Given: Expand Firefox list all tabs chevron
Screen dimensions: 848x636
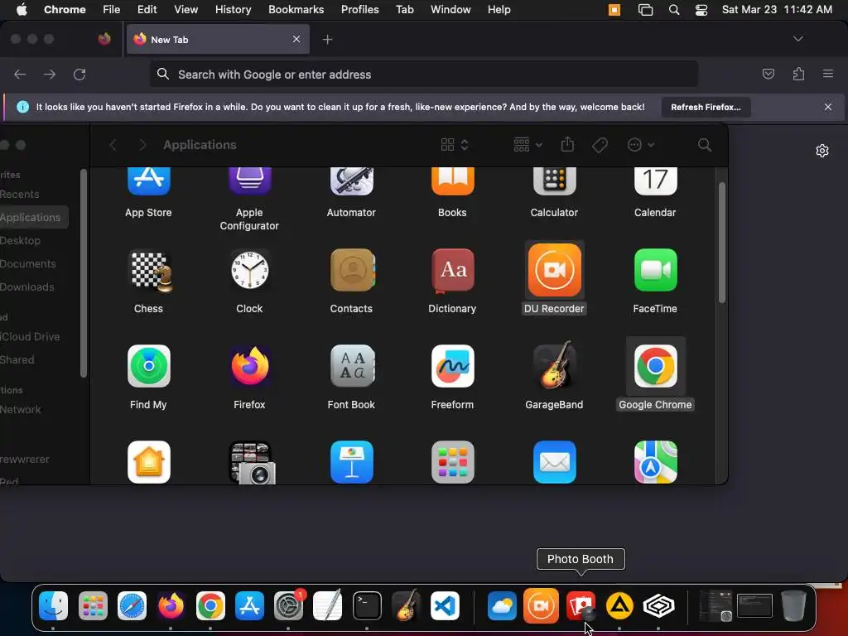Looking at the screenshot, I should click(797, 39).
